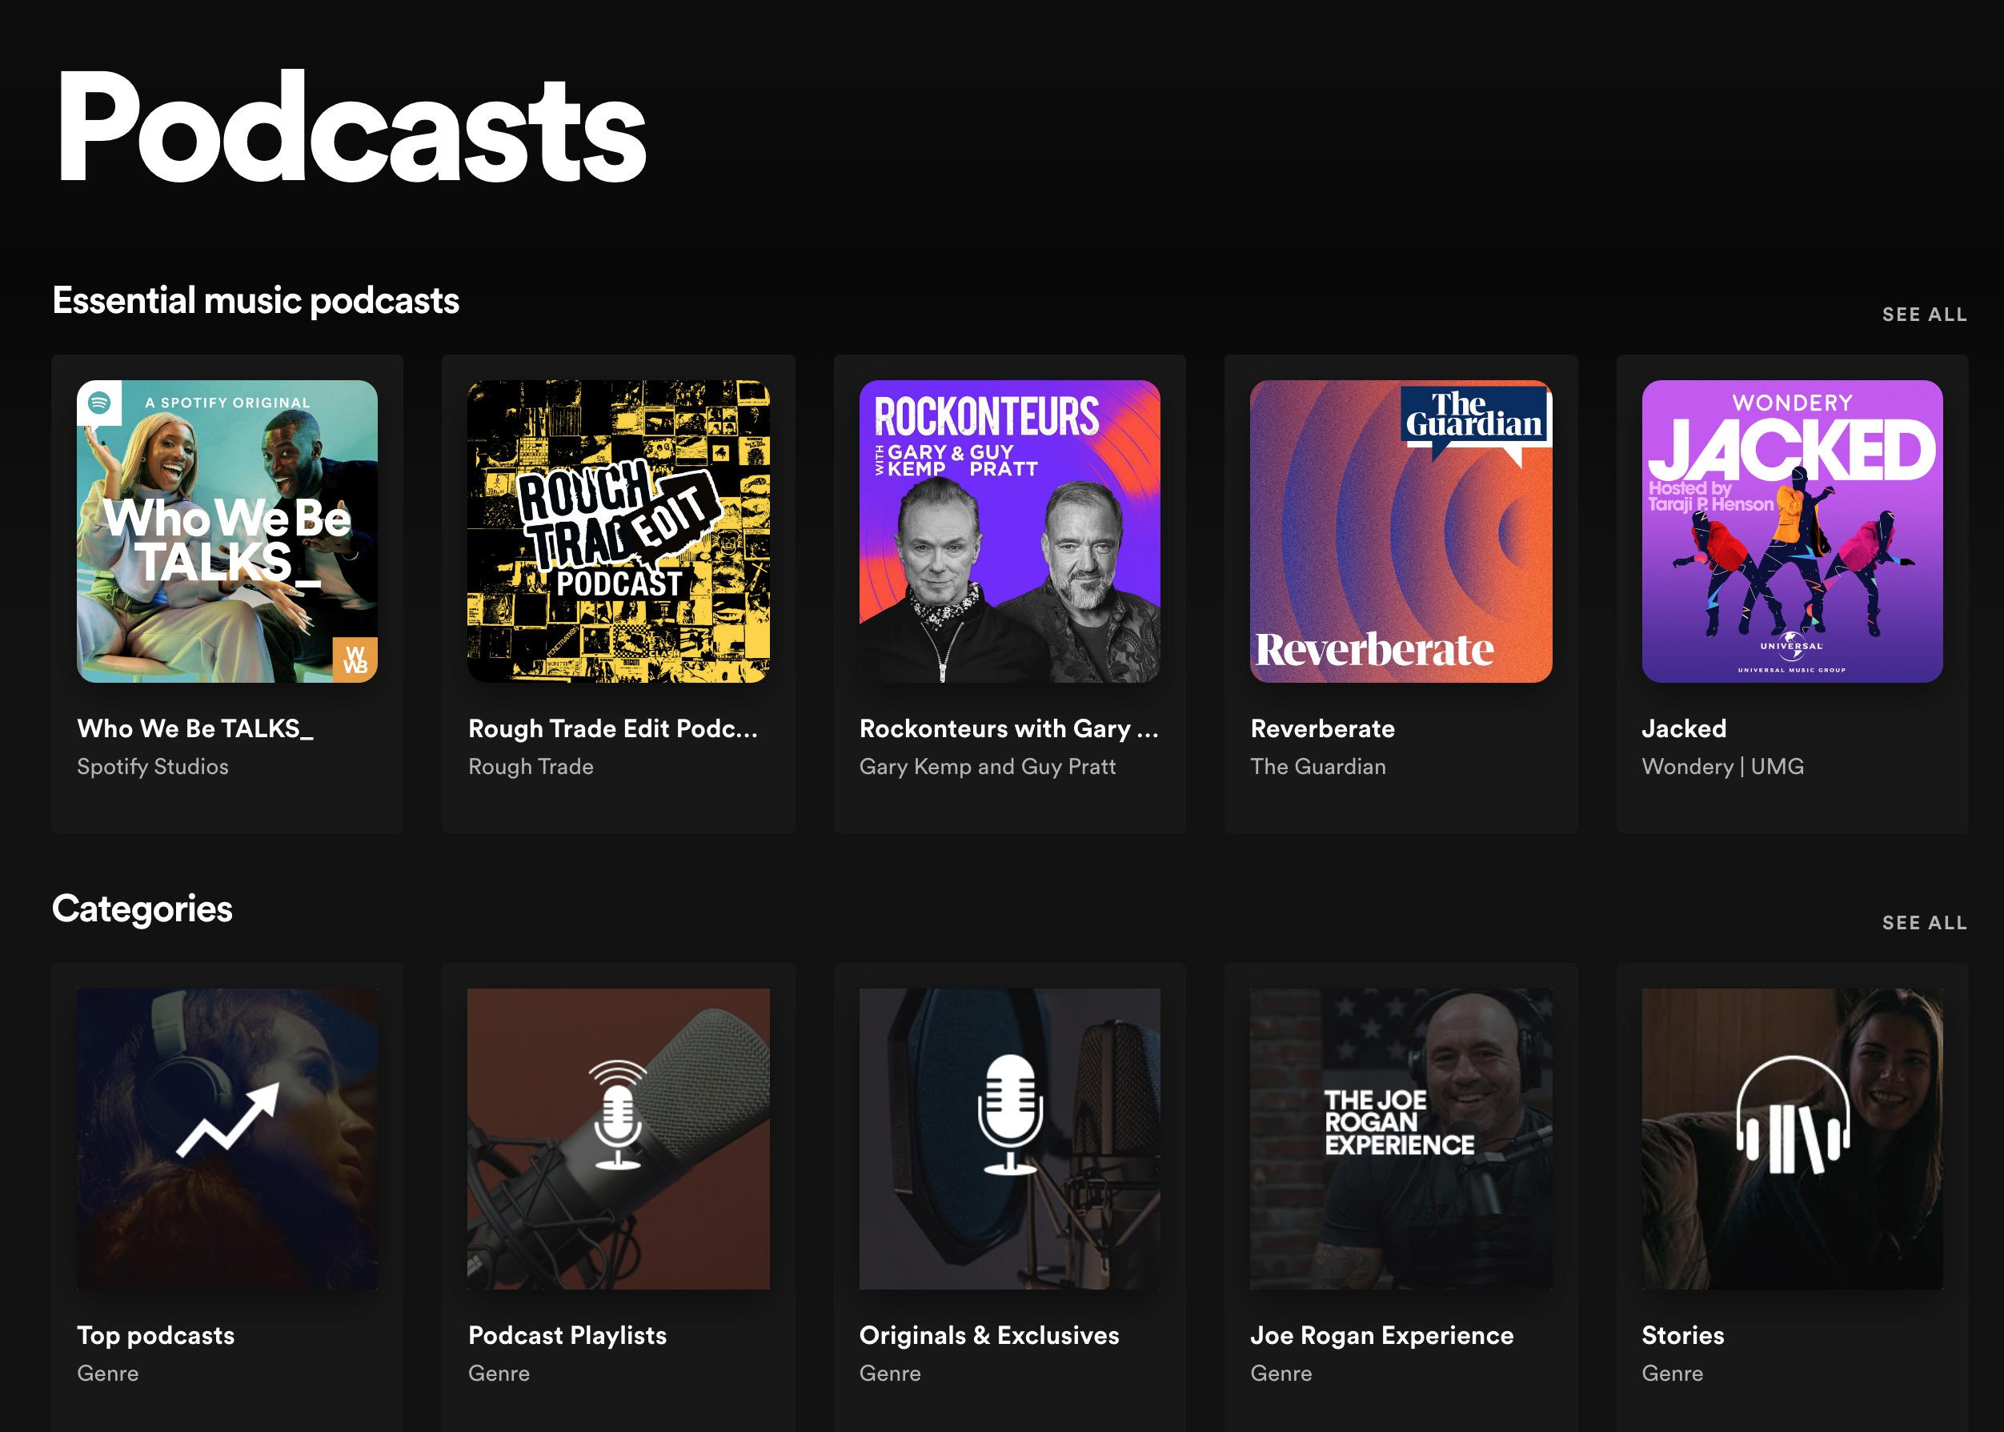Click the Stories genre title
Viewport: 2004px width, 1432px height.
coord(1682,1335)
